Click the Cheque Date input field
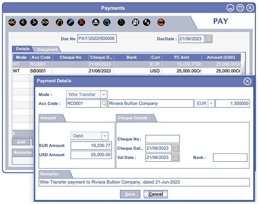The height and width of the screenshot is (204, 259). point(159,148)
